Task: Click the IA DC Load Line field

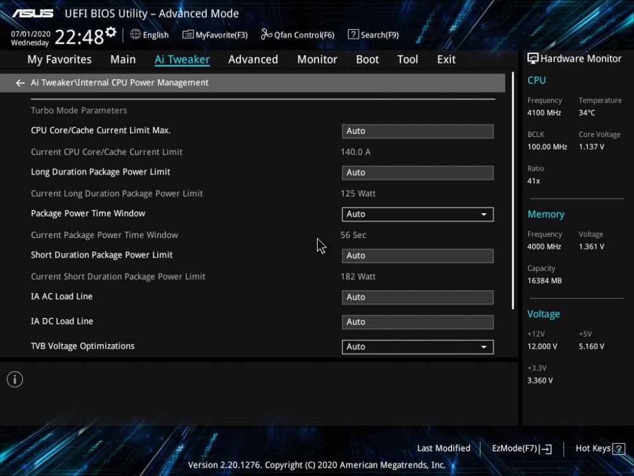Action: pos(418,322)
